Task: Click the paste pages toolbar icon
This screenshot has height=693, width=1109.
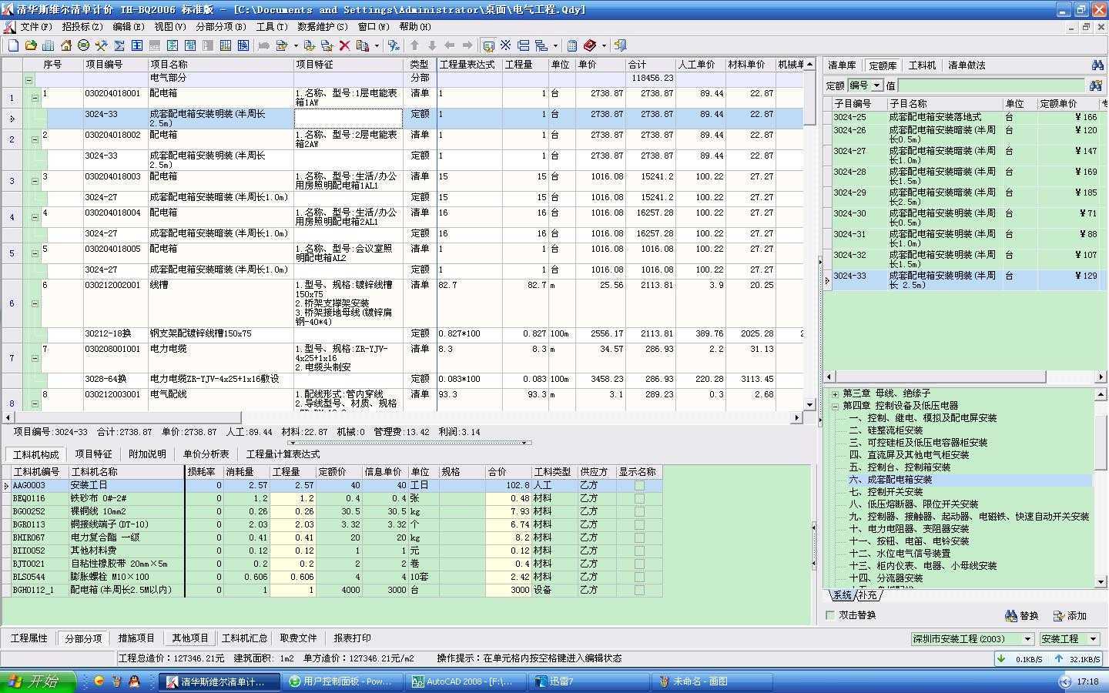Action: 327,45
